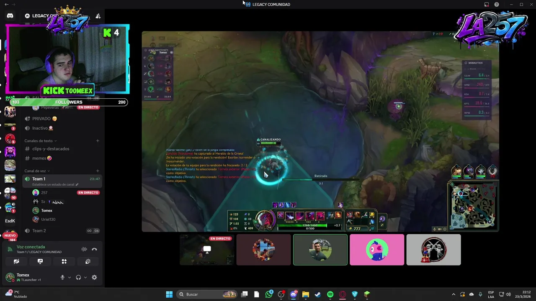Open the Discord inbox icon in title bar
The image size is (536, 301).
pyautogui.click(x=487, y=4)
